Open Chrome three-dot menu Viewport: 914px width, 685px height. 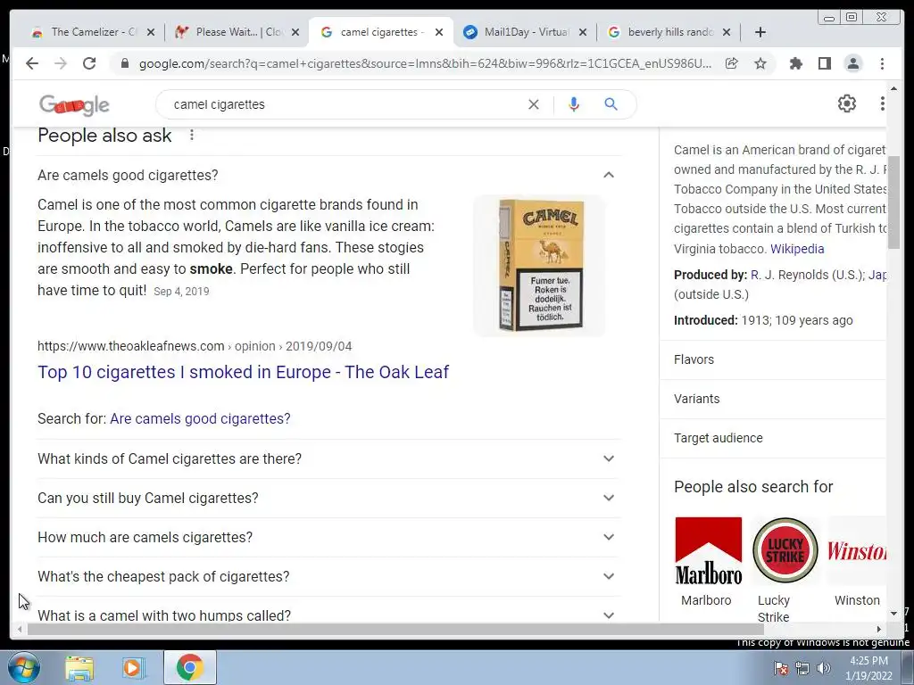tap(882, 63)
